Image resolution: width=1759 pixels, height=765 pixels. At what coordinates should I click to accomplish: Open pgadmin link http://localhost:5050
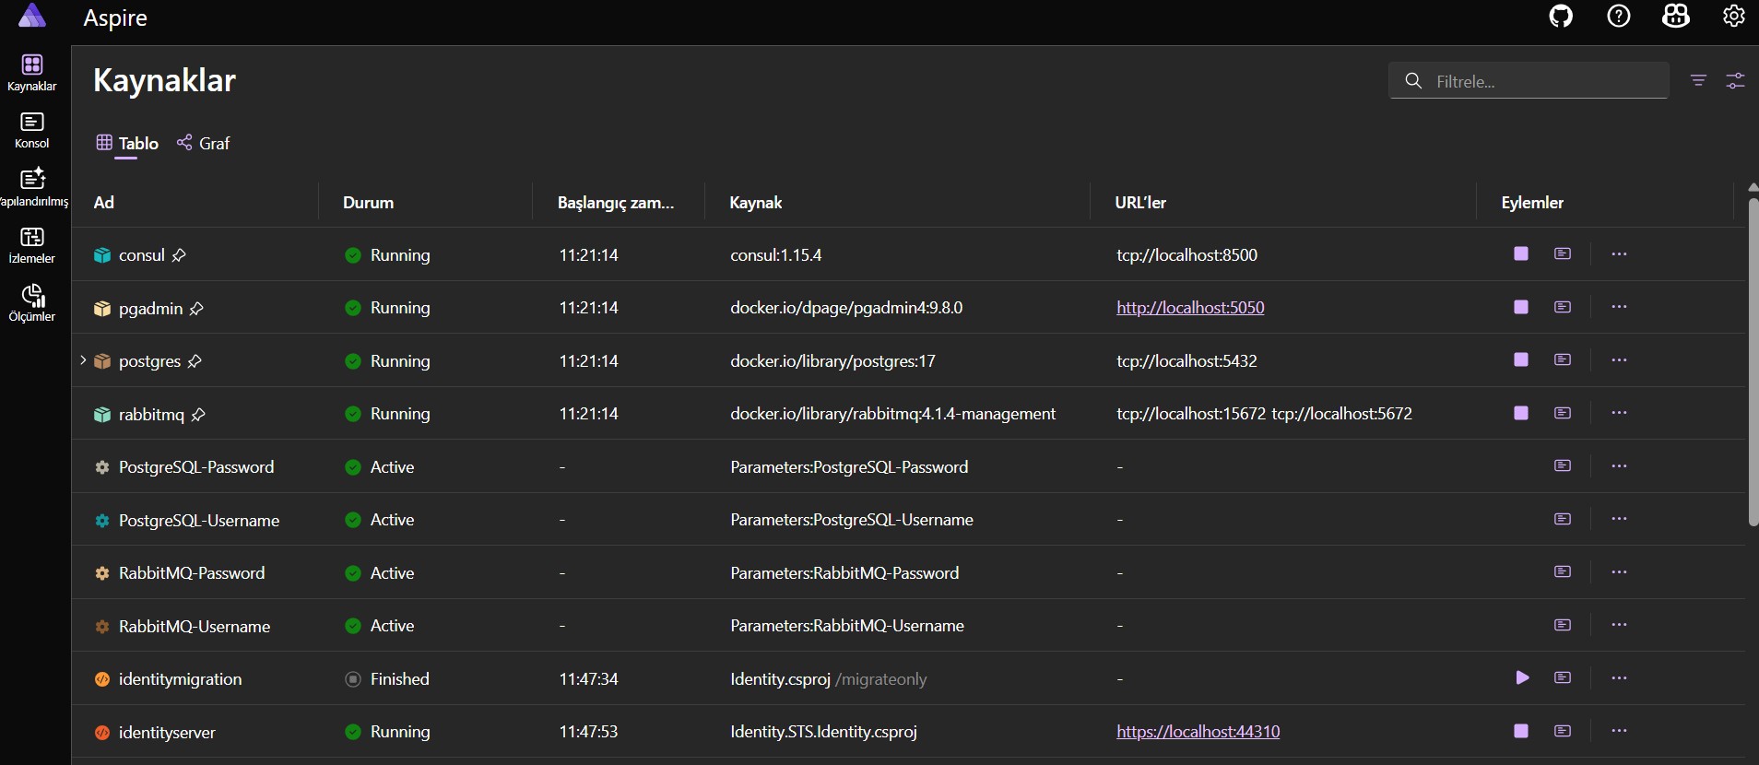click(x=1189, y=308)
